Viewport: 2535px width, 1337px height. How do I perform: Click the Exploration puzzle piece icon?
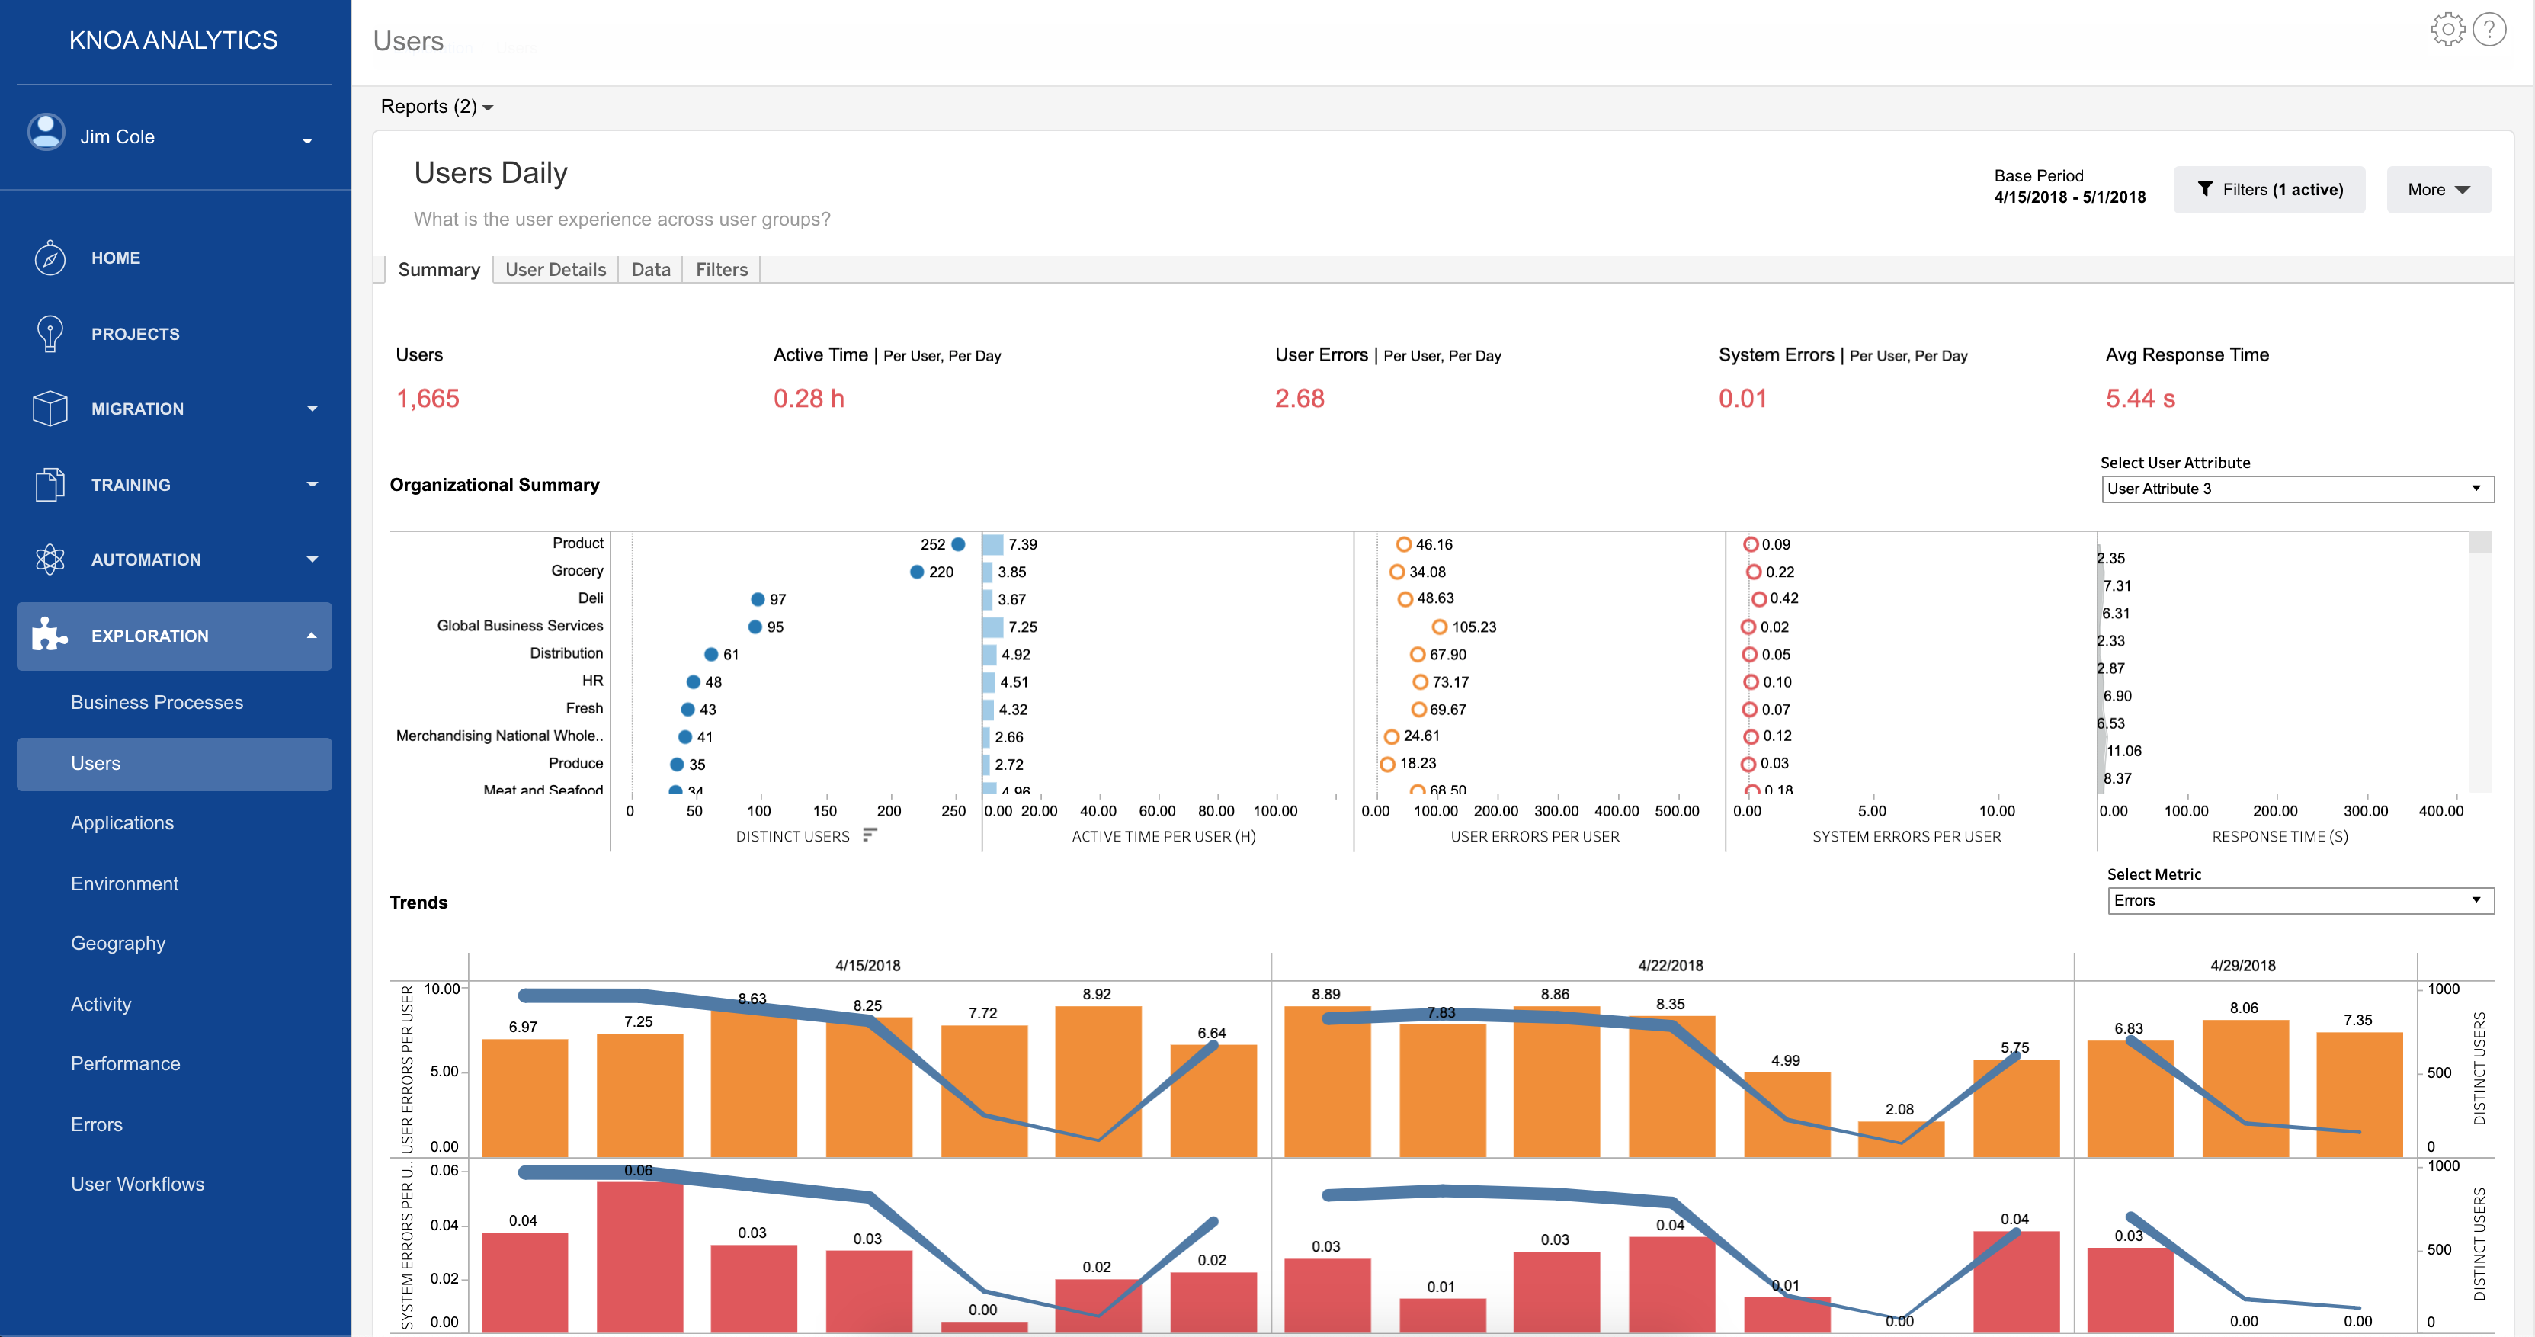[50, 635]
